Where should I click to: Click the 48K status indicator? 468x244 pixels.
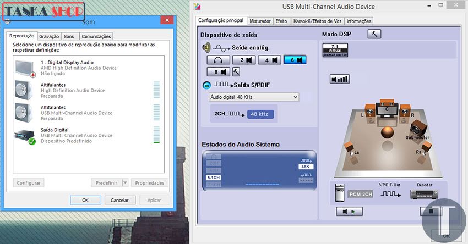click(x=306, y=167)
